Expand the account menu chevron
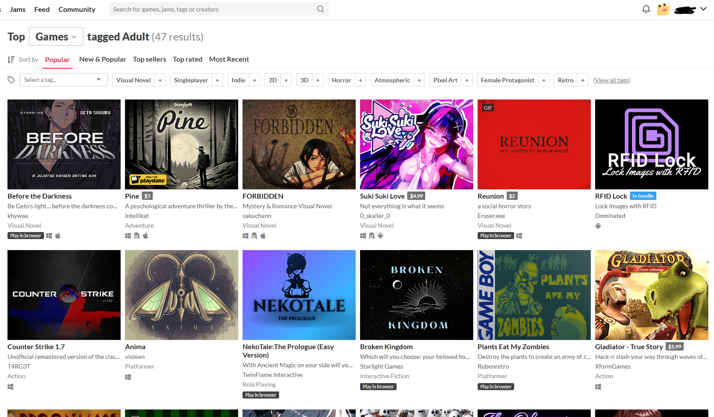Viewport: 714px width, 417px height. click(703, 9)
